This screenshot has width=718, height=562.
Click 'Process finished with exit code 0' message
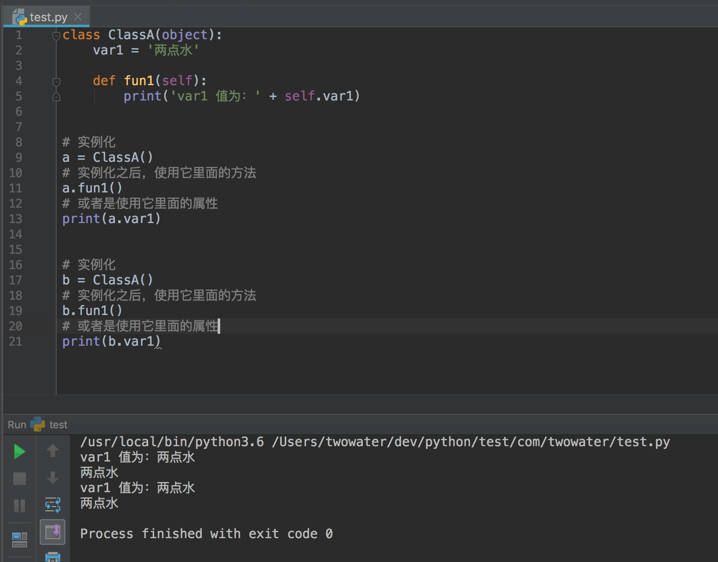(x=207, y=533)
